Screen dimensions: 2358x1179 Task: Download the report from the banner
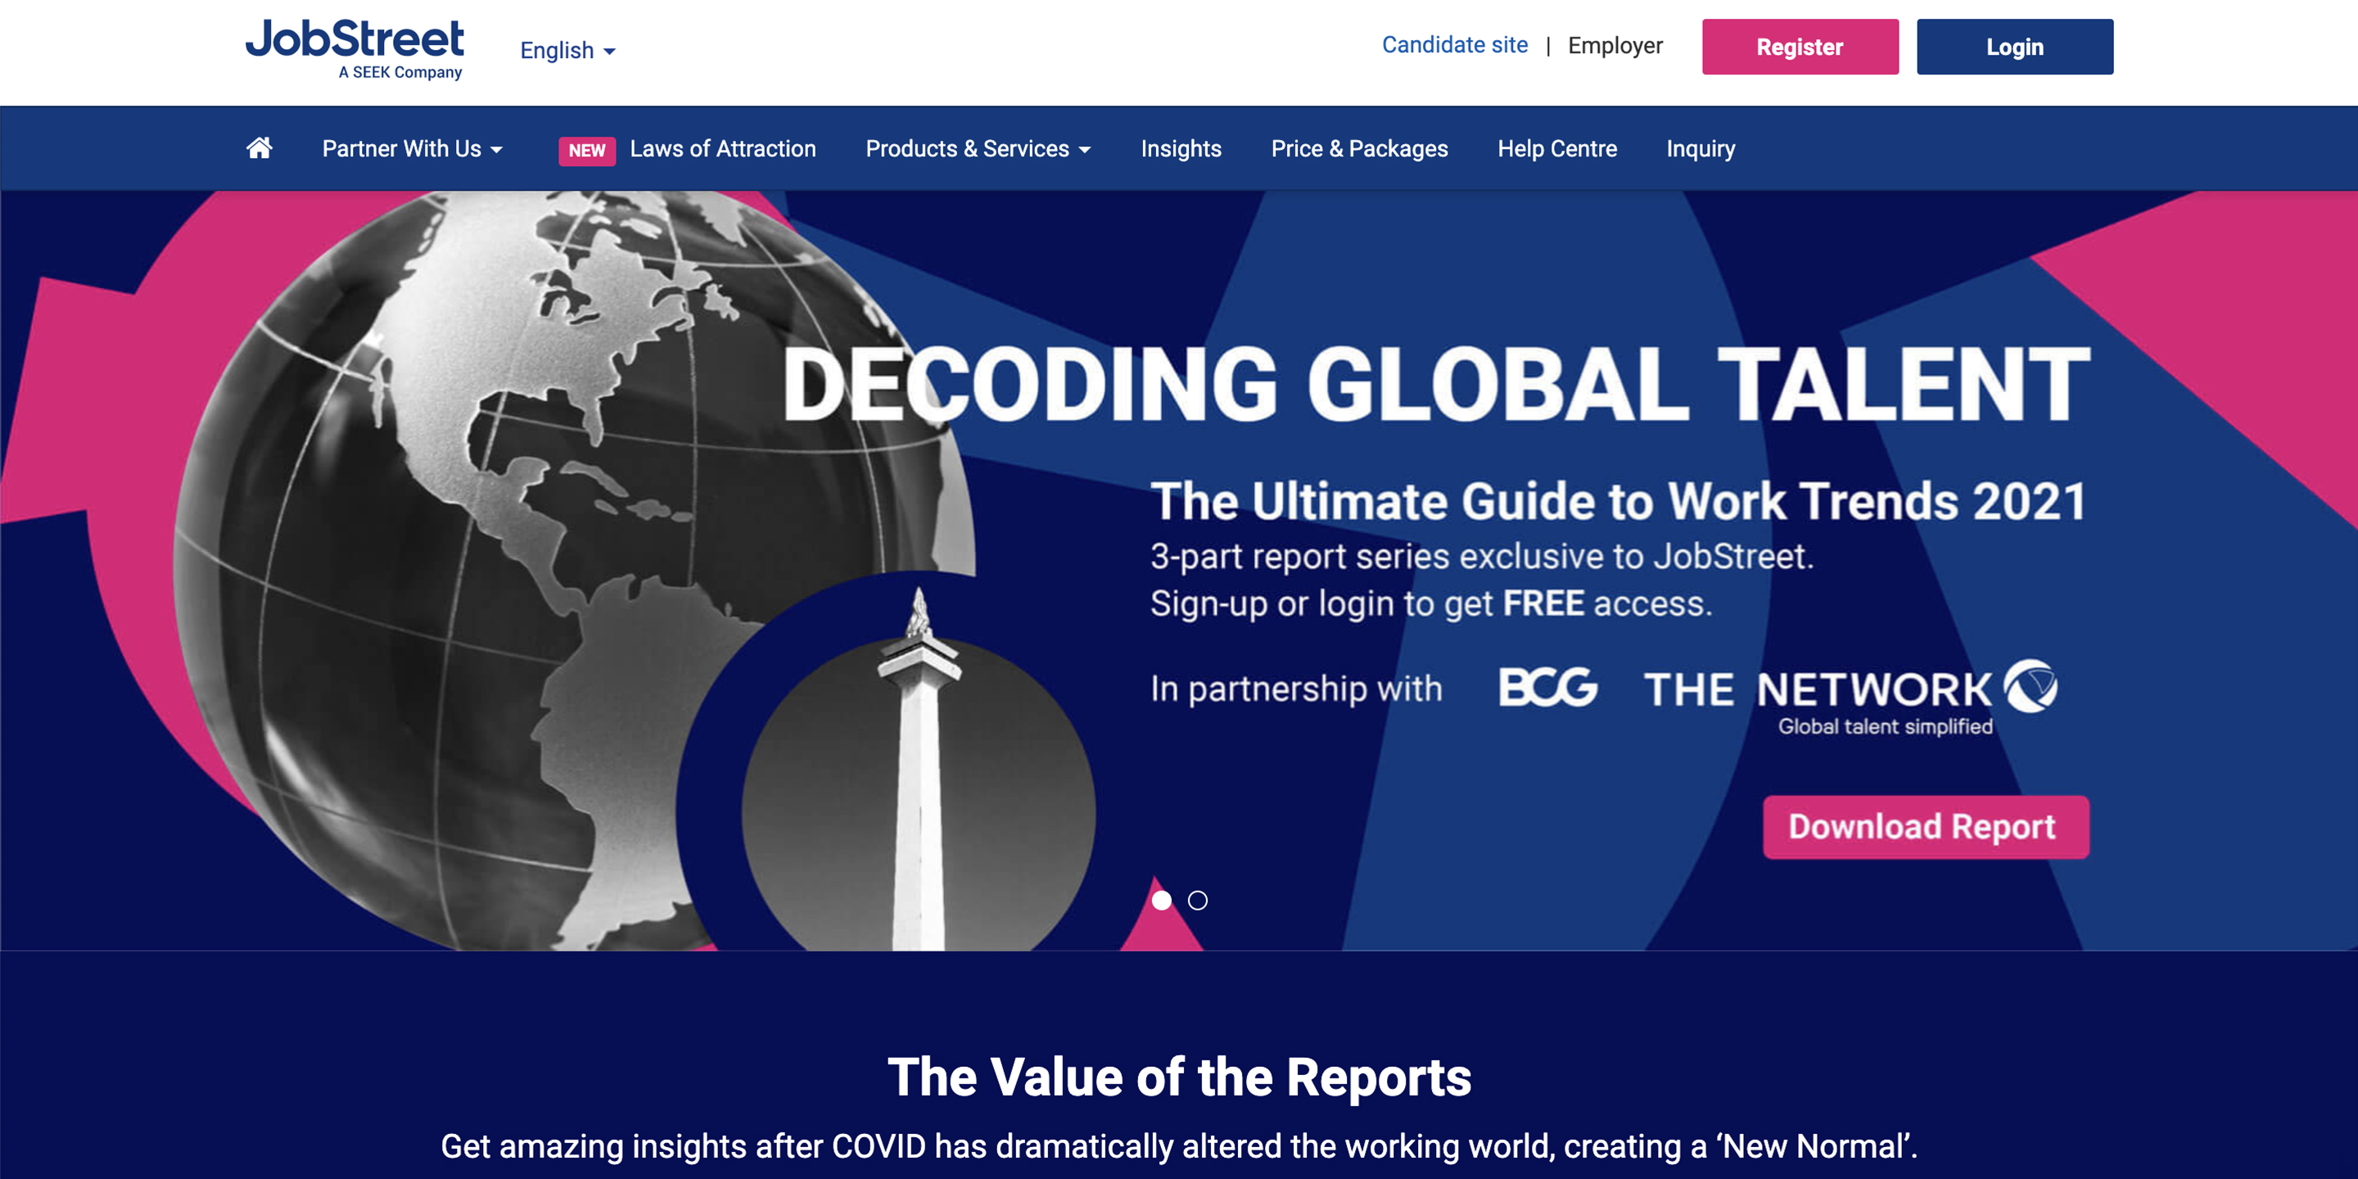coord(1926,827)
